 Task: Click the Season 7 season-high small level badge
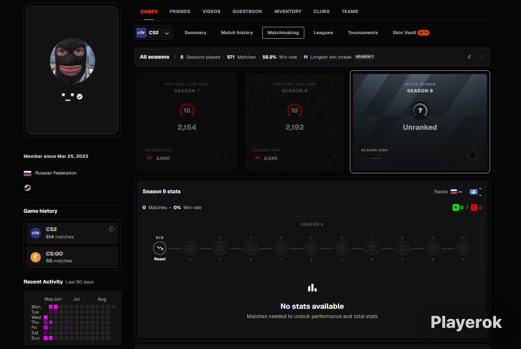[x=149, y=158]
